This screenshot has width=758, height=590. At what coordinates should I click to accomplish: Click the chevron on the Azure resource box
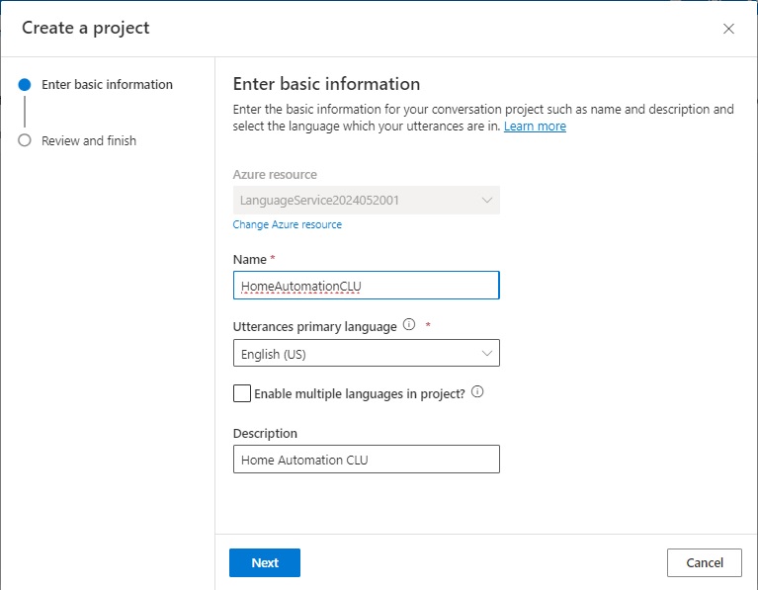(486, 201)
